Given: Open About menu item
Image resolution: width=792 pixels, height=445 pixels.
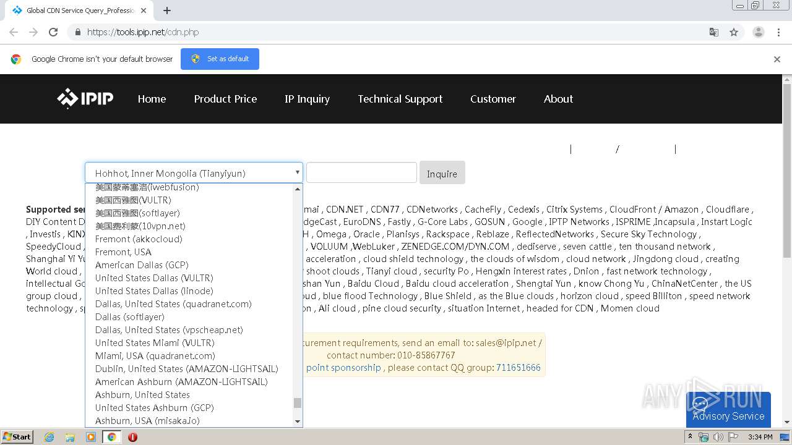Looking at the screenshot, I should click(558, 99).
